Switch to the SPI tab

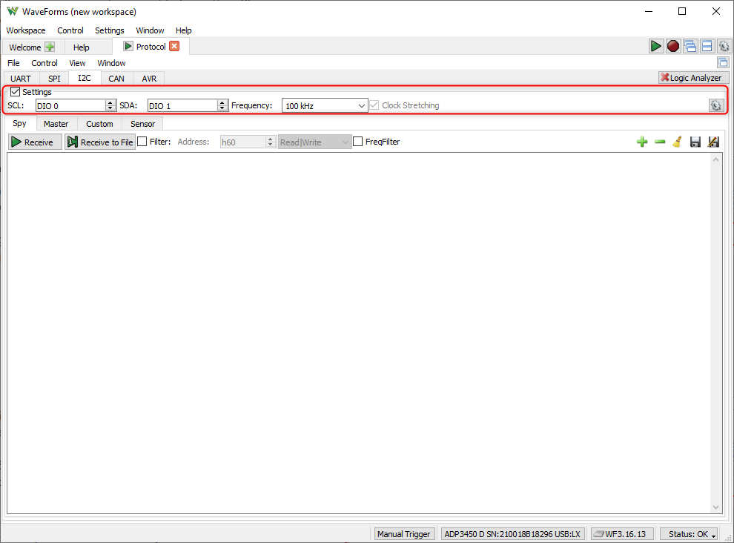pos(54,79)
